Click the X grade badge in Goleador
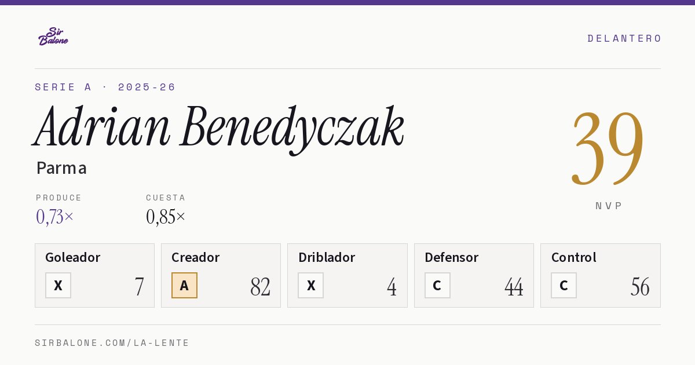Viewport: 695px width, 365px height. coord(58,285)
